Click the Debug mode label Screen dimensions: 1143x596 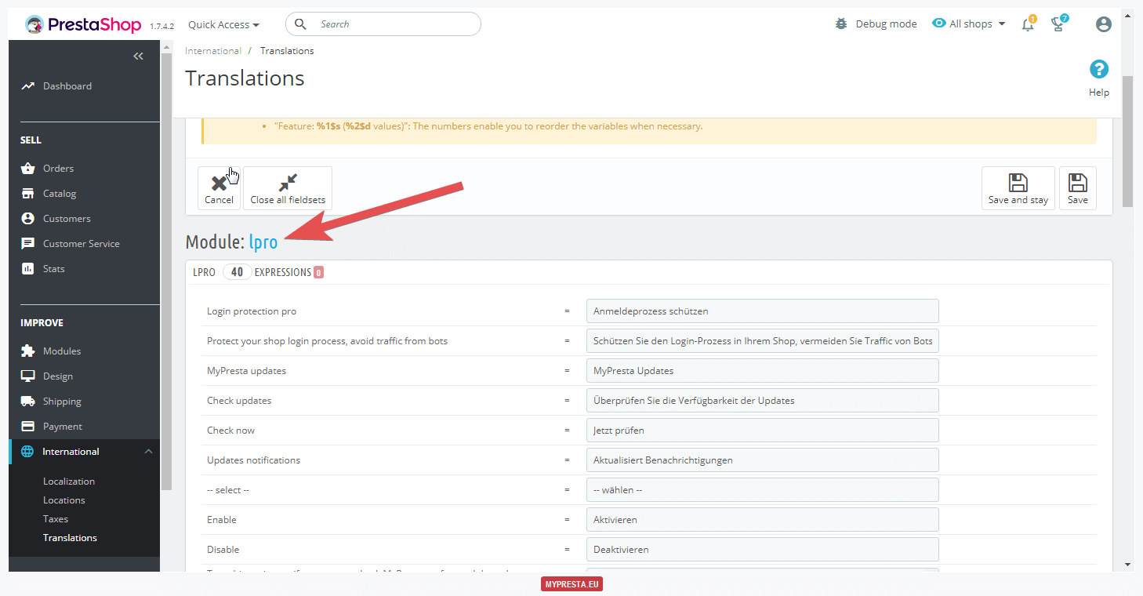pyautogui.click(x=886, y=24)
